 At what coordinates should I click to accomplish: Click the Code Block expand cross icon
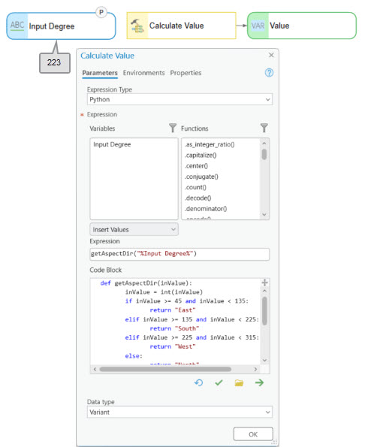tap(264, 282)
